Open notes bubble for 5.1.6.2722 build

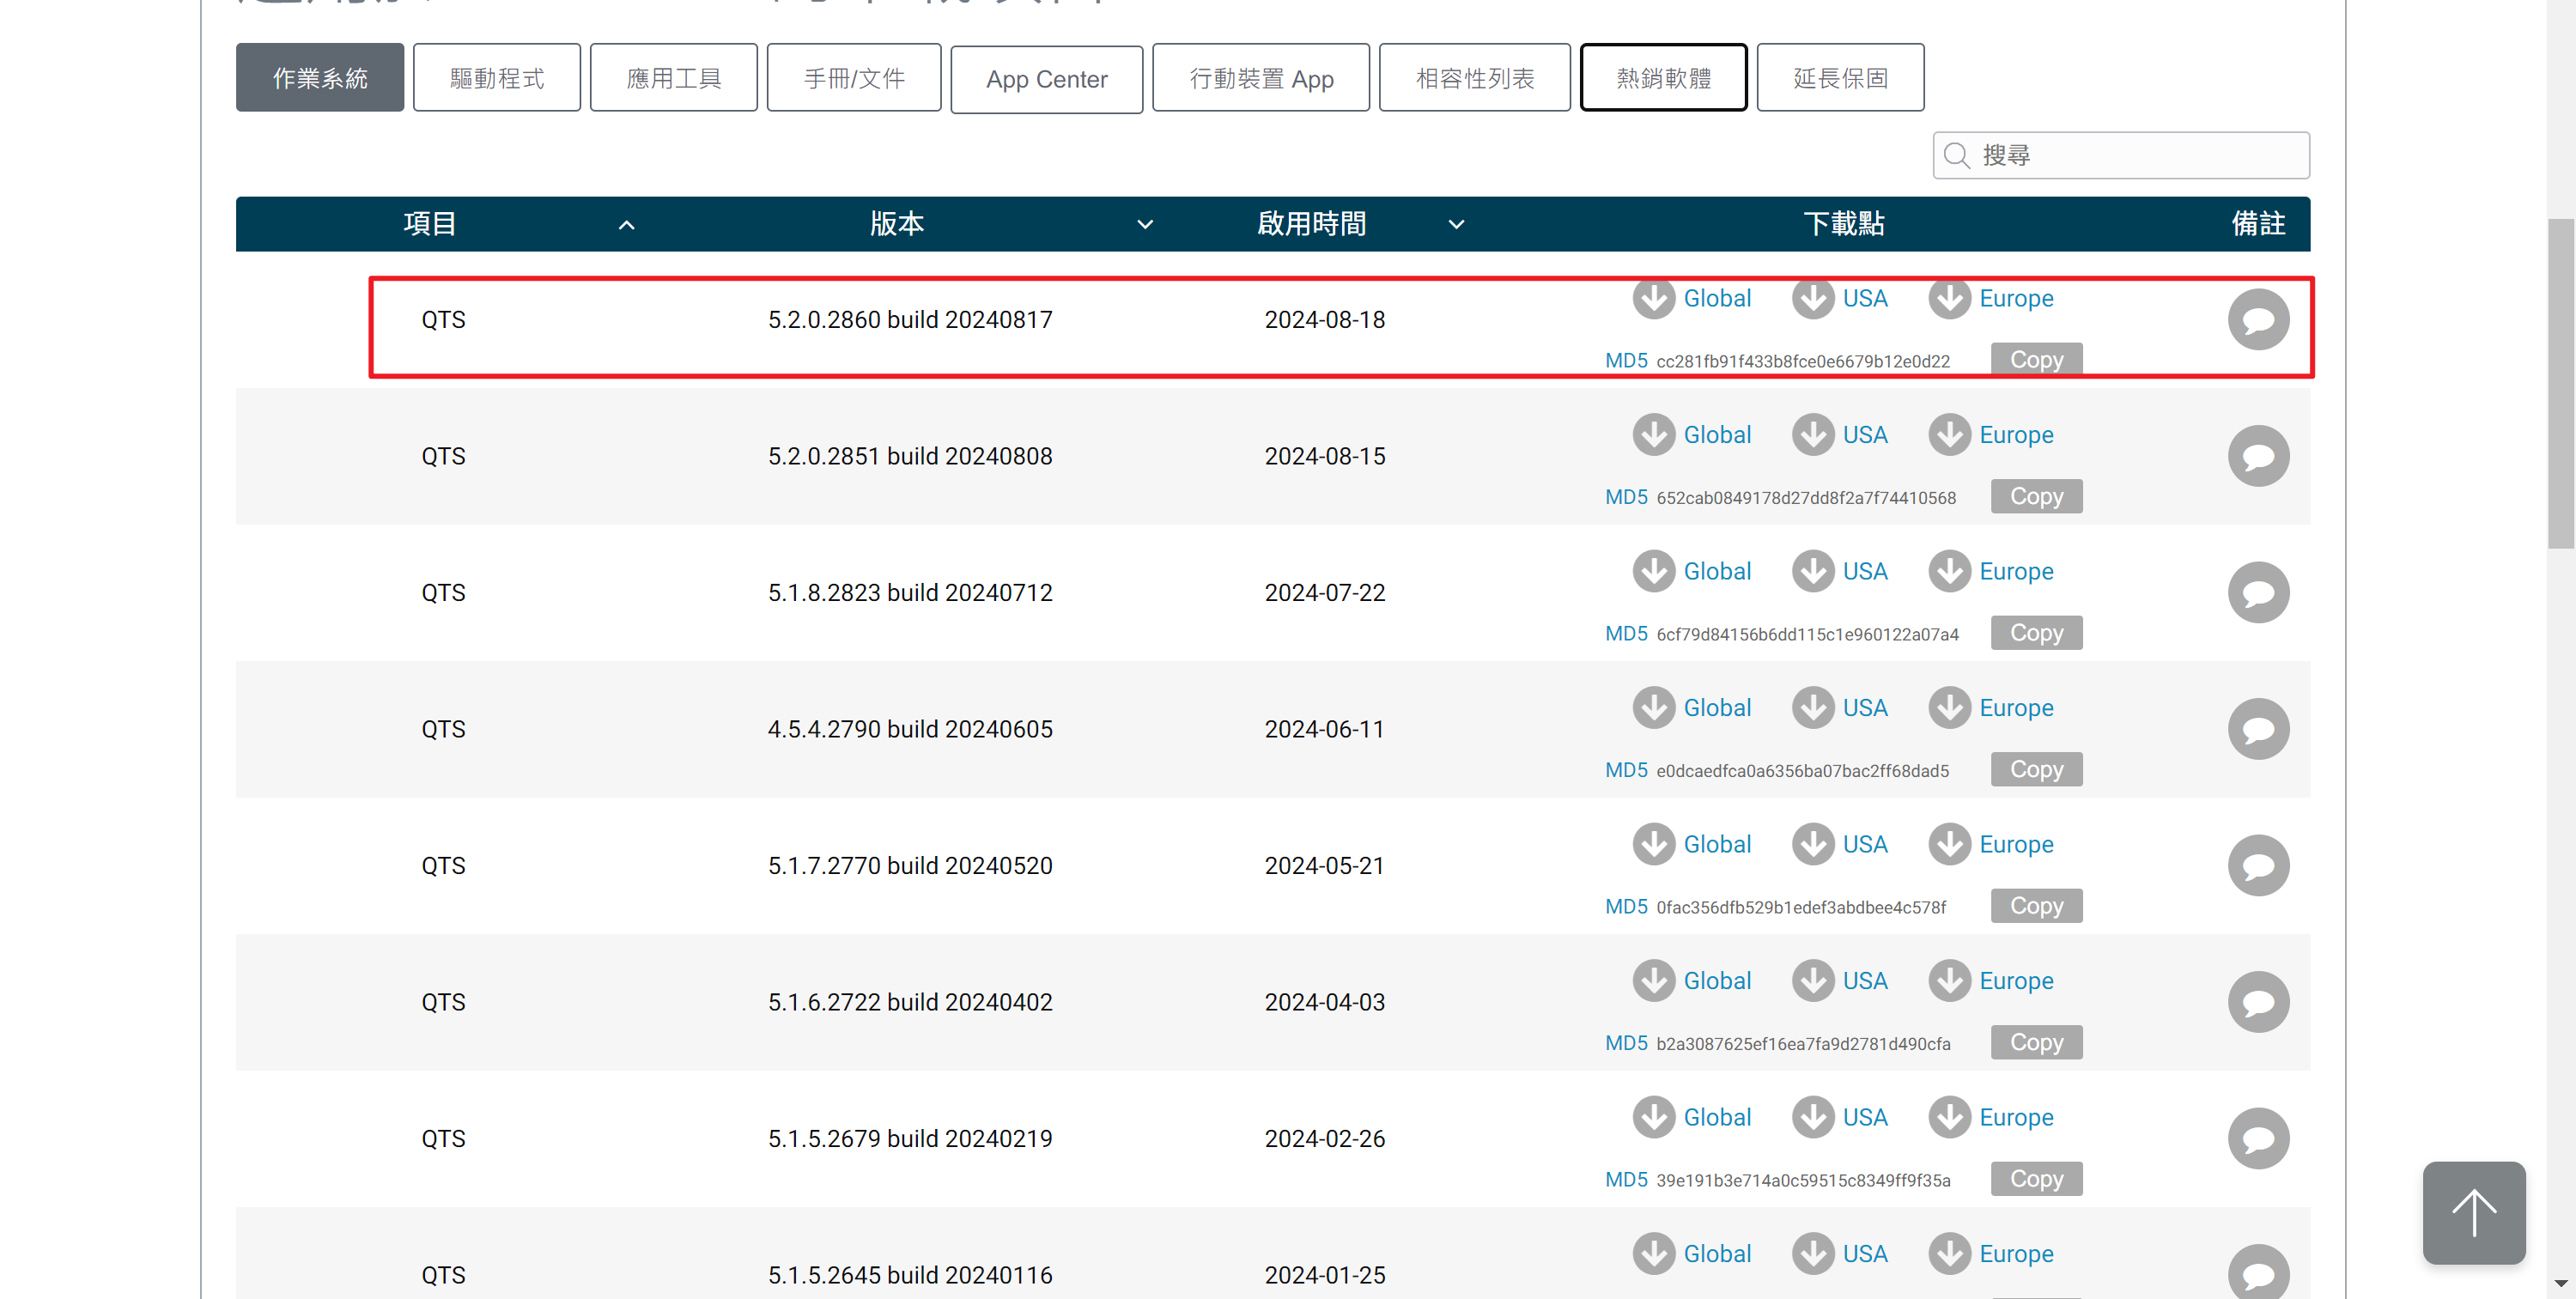(2257, 1002)
